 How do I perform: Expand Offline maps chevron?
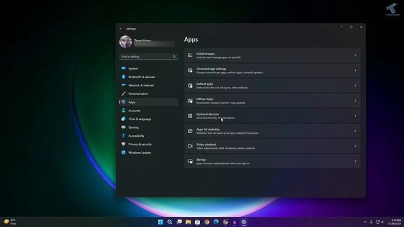click(x=355, y=101)
